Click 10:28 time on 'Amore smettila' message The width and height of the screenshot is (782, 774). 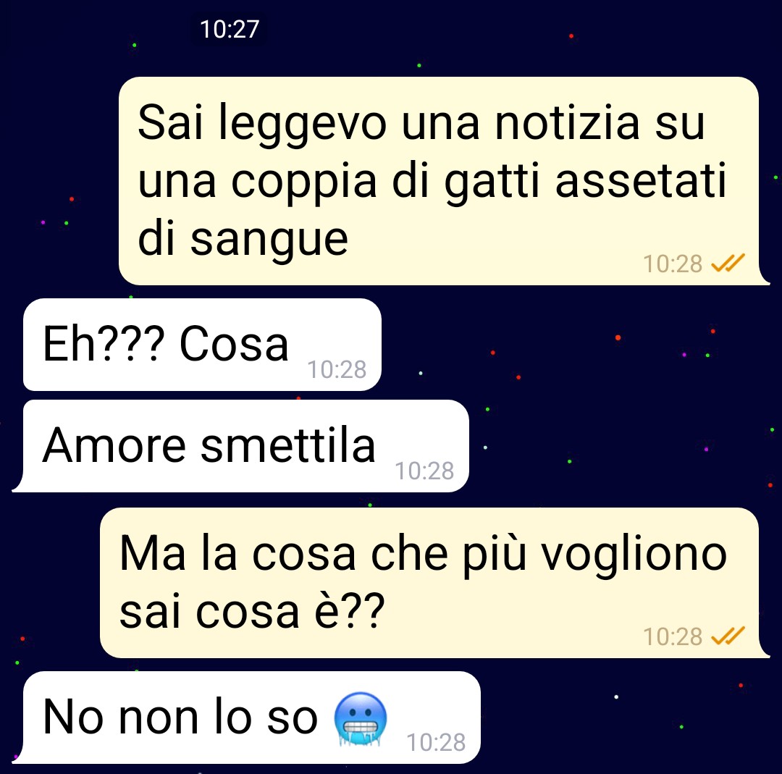[x=424, y=471]
